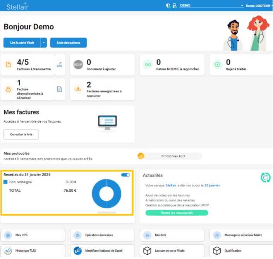Expand the Lire la carte Vitale arrow
273x259 pixels.
44,43
